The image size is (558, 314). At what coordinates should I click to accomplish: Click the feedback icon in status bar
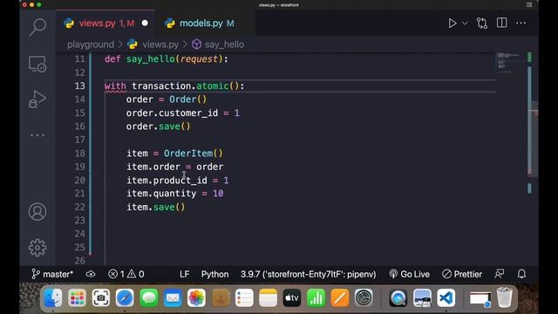[500, 274]
